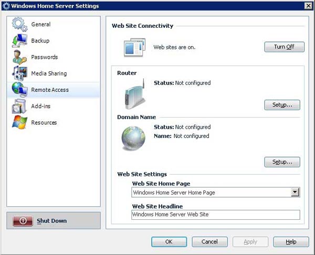Click the Web Site Headline label
315x255 pixels.
[157, 206]
